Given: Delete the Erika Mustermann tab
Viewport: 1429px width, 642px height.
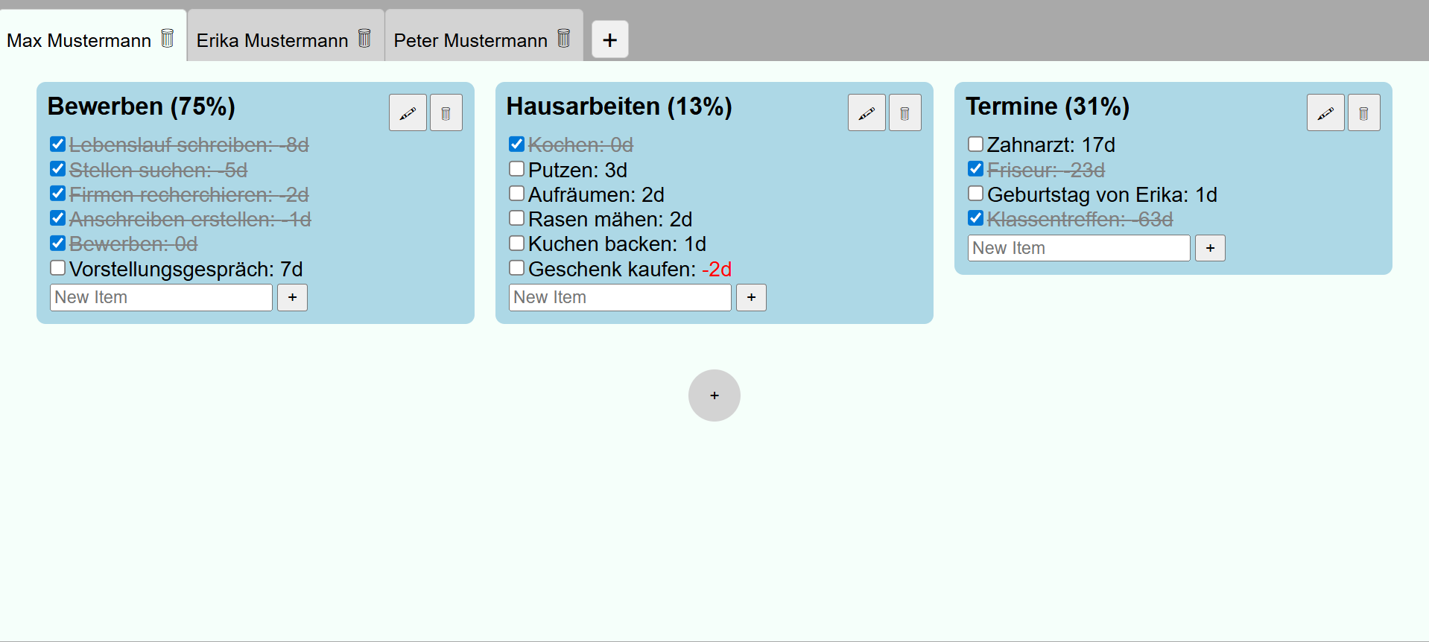Looking at the screenshot, I should point(364,39).
